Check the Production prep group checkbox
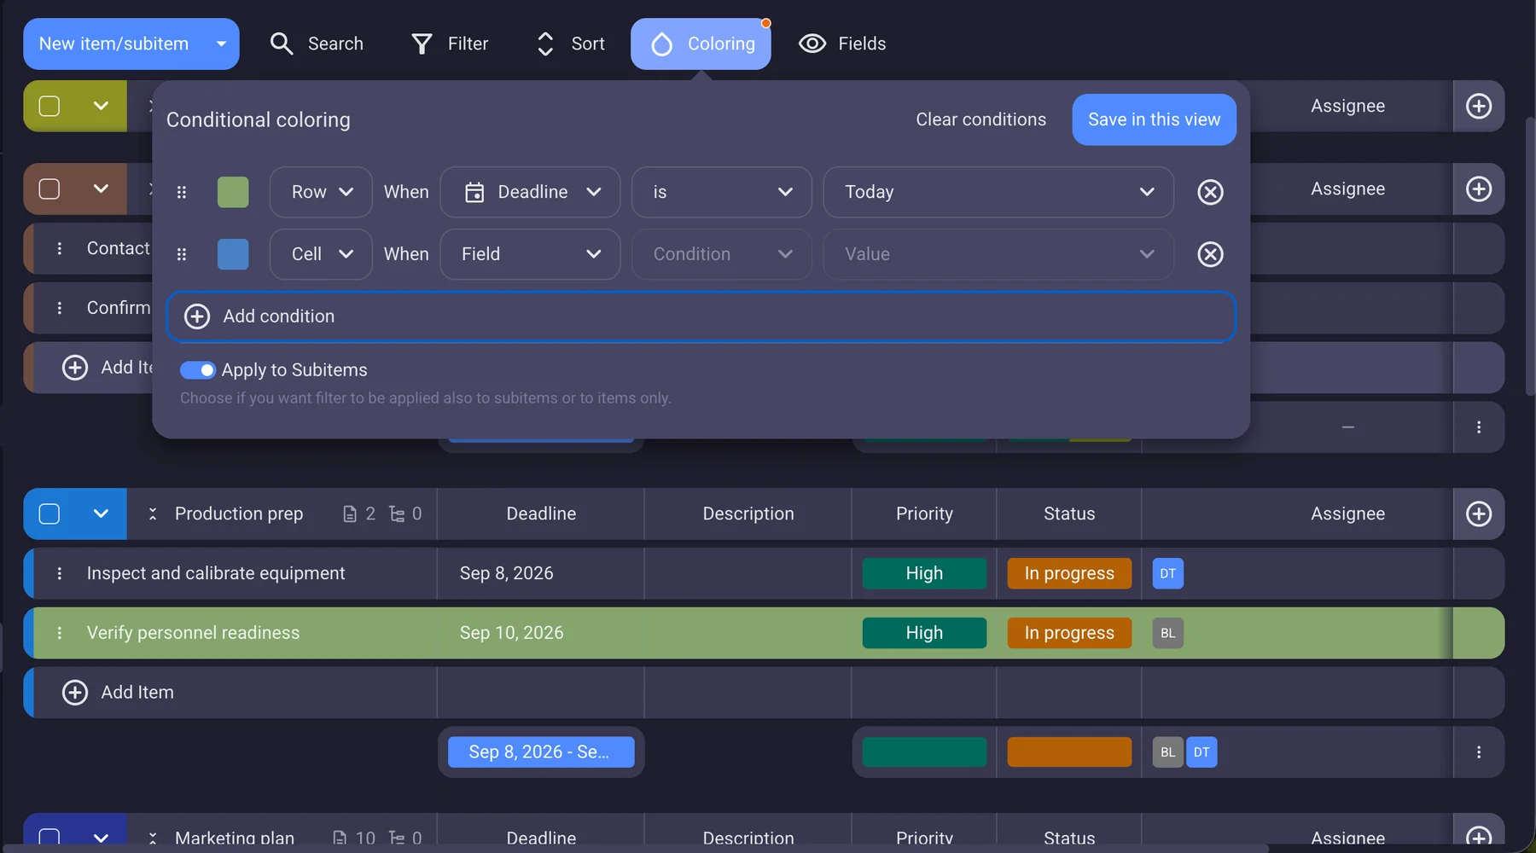The height and width of the screenshot is (853, 1536). click(49, 514)
